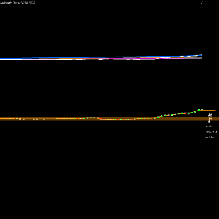Screen dimensions: 219x219
Task: Click the largest green candle at the price peak
Action: pyautogui.click(x=199, y=110)
